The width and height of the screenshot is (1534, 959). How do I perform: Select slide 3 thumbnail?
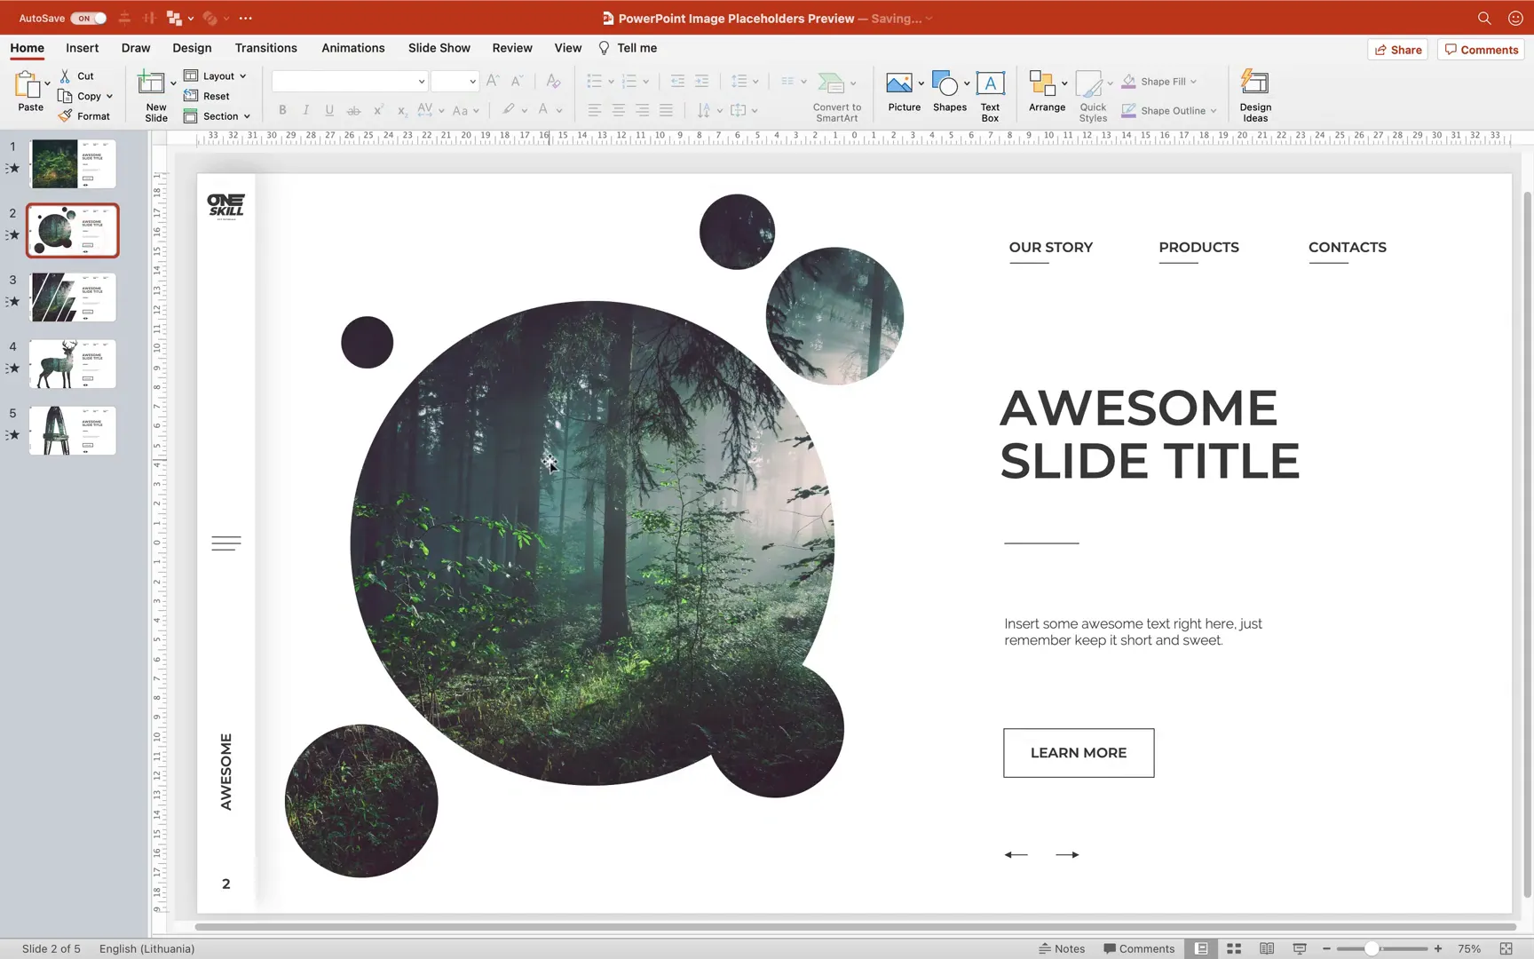click(73, 297)
